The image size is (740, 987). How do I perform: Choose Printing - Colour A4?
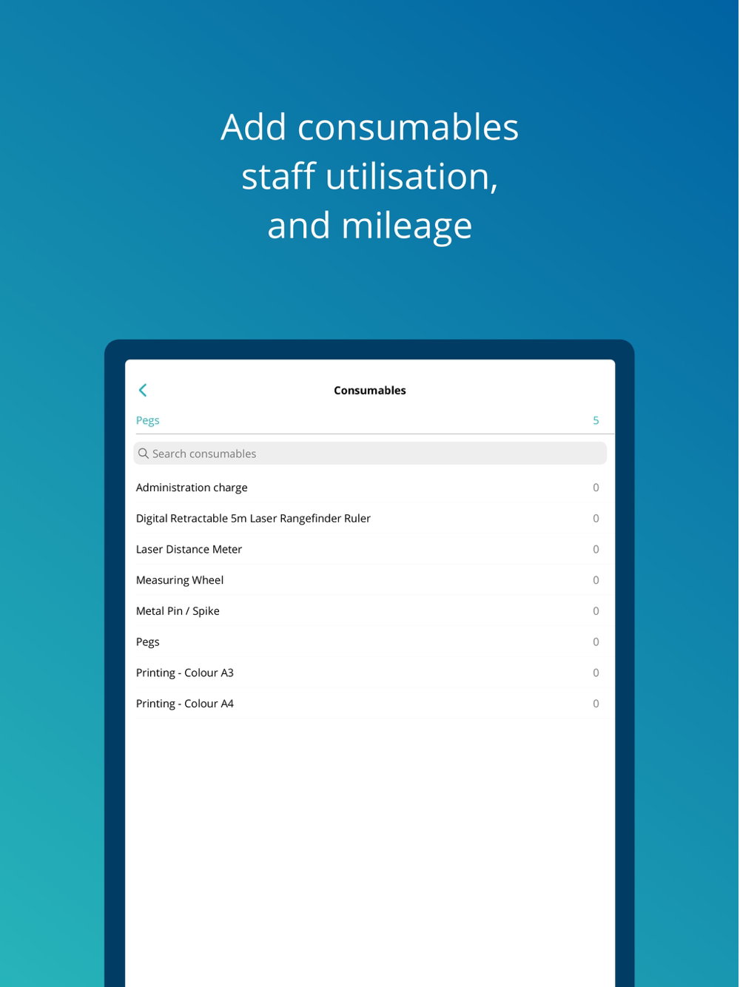point(370,704)
